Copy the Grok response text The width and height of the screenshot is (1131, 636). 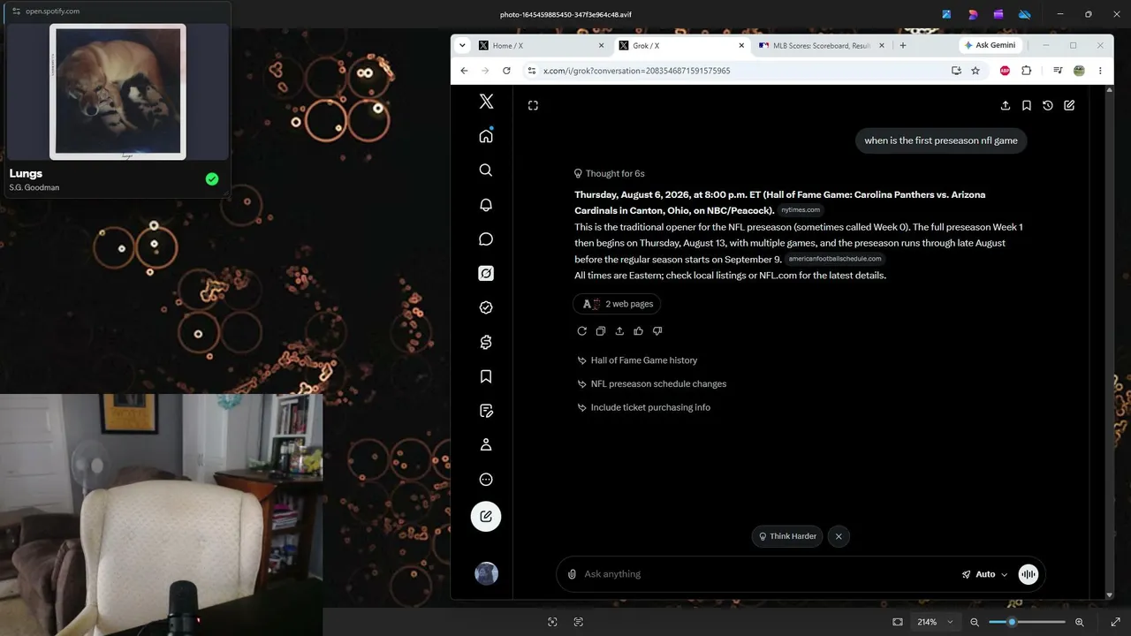coord(601,331)
